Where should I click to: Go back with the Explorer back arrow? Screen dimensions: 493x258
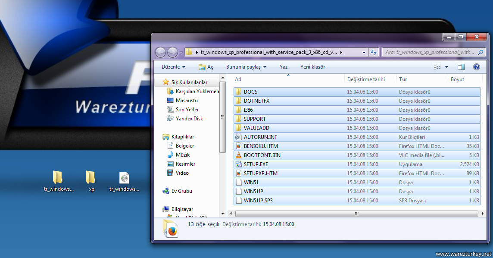point(160,52)
